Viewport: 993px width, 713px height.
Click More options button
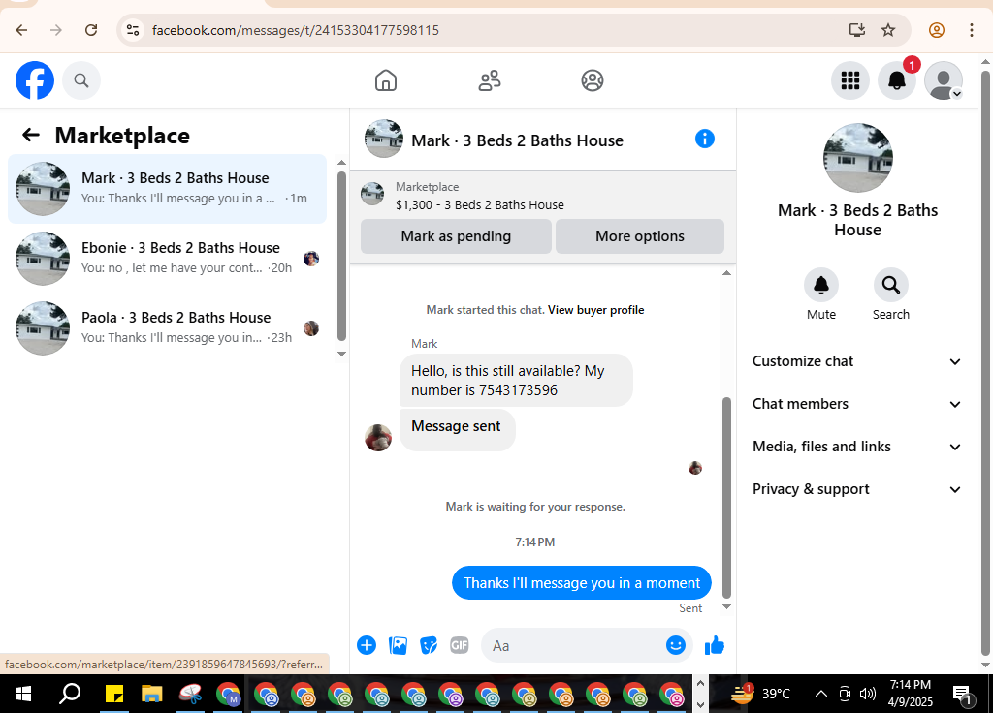[640, 236]
